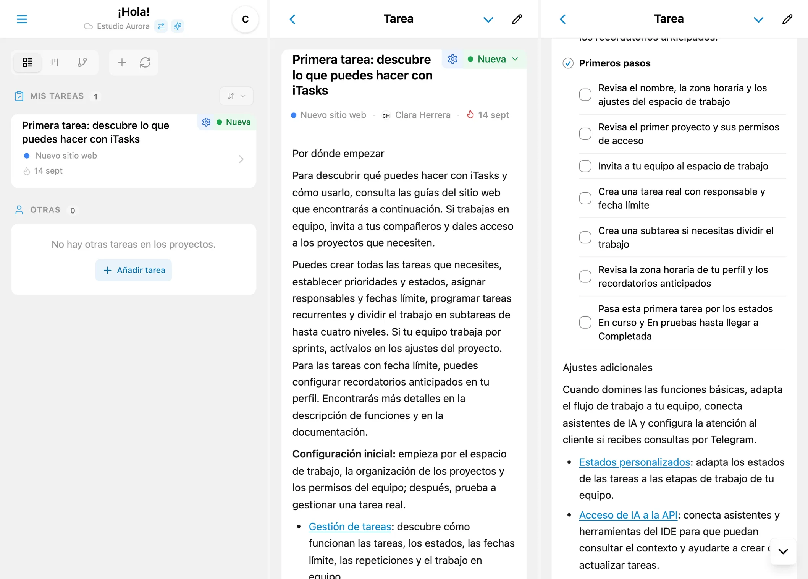This screenshot has height=579, width=808.
Task: Click the green status dot on task card
Action: [x=219, y=122]
